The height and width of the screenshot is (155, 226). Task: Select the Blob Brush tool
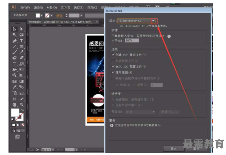tap(14, 58)
